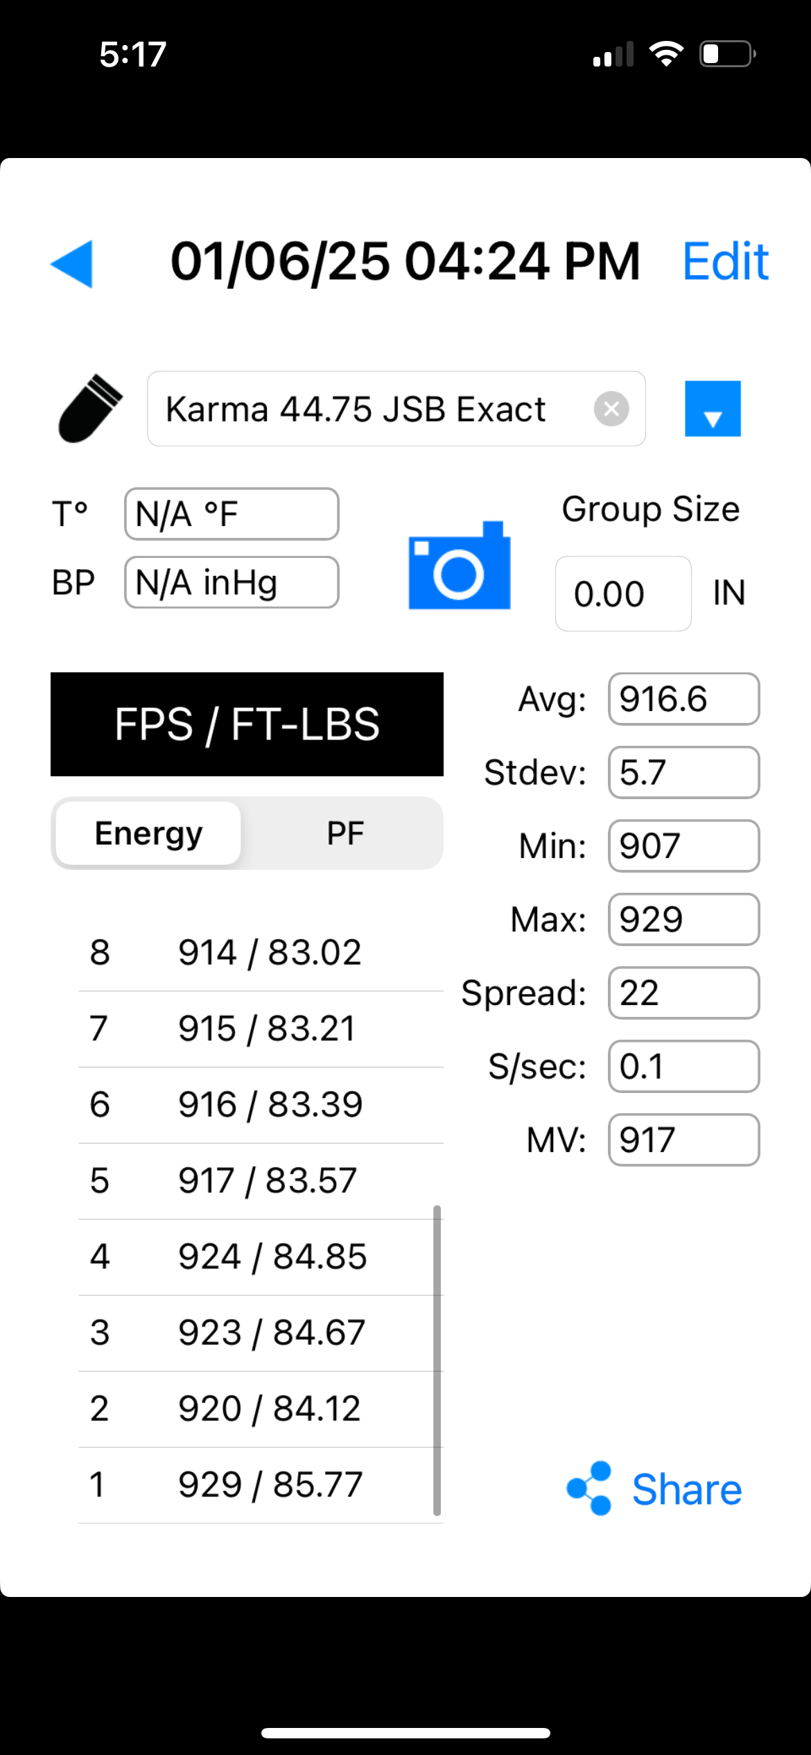Screen dimensions: 811x1755
Task: Click the shot list scrollbar
Action: (437, 1361)
